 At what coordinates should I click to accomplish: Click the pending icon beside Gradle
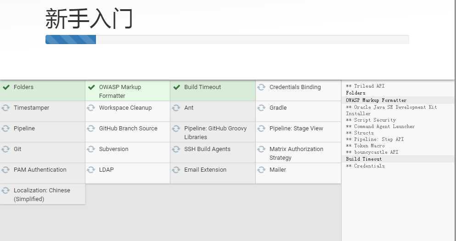click(x=261, y=107)
